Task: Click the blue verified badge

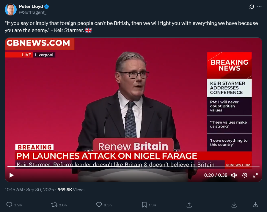Action: click(47, 7)
